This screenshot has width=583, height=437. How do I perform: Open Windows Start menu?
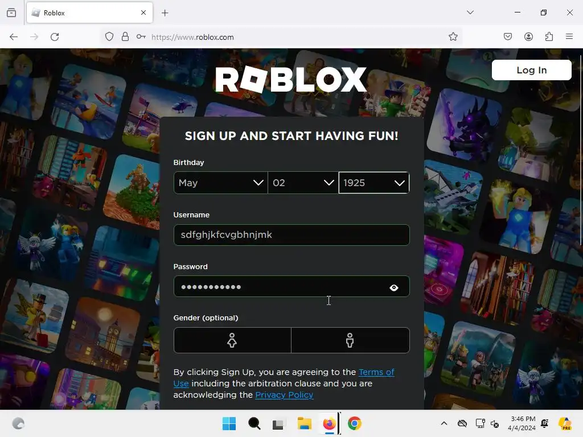(229, 423)
